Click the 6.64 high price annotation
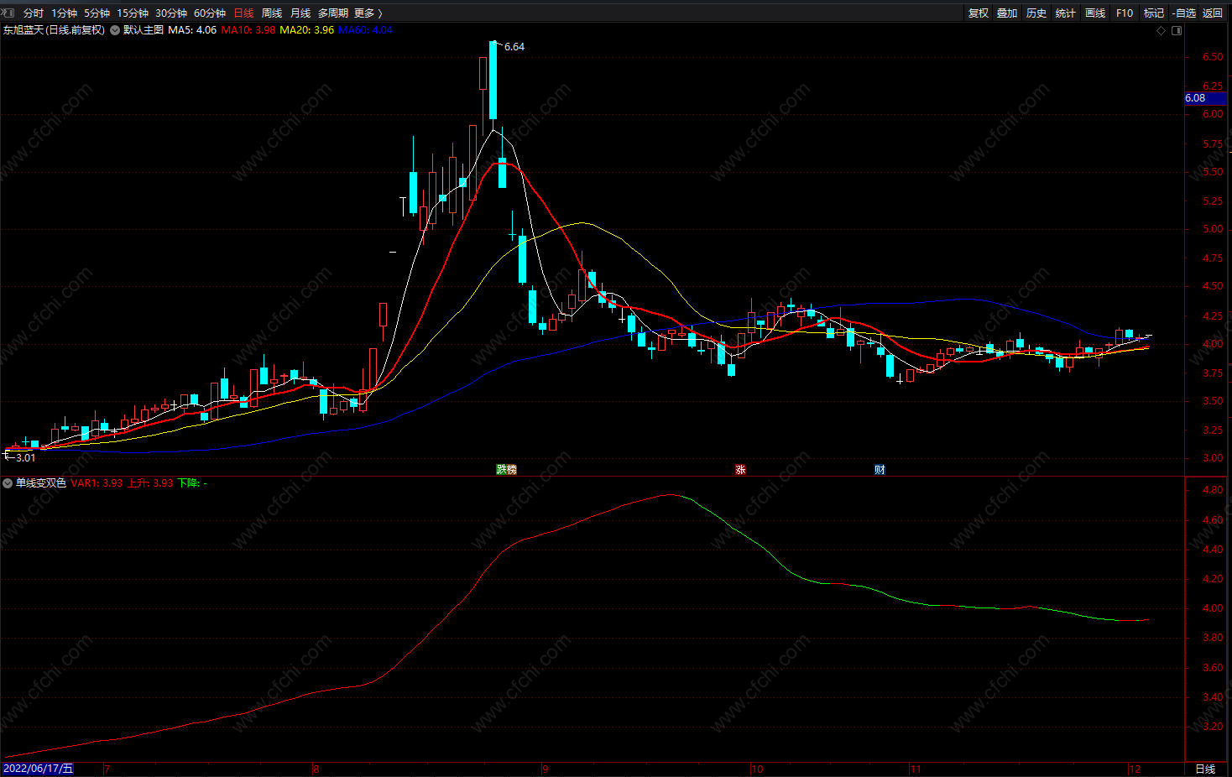1232x777 pixels. coord(514,47)
